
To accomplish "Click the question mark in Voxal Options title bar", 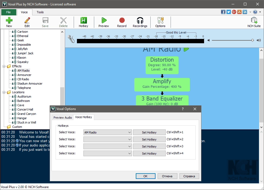I will pyautogui.click(x=183, y=109).
